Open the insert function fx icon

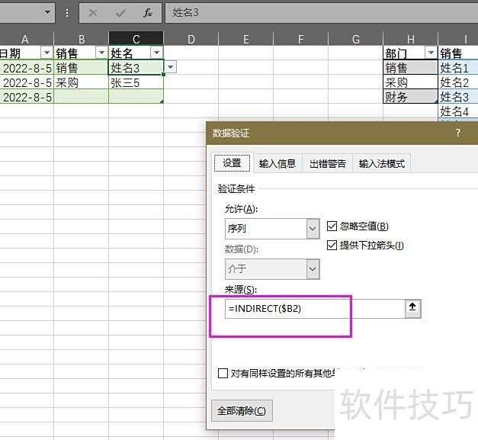click(x=148, y=13)
